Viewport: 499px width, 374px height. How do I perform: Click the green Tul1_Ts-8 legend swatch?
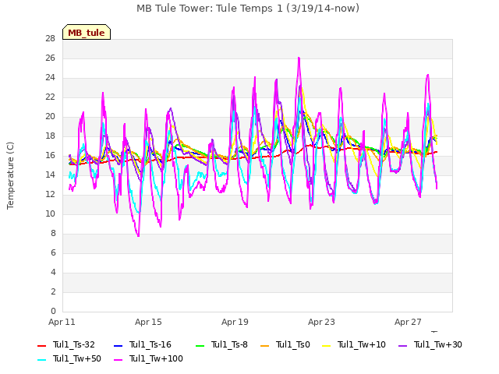tap(200, 346)
